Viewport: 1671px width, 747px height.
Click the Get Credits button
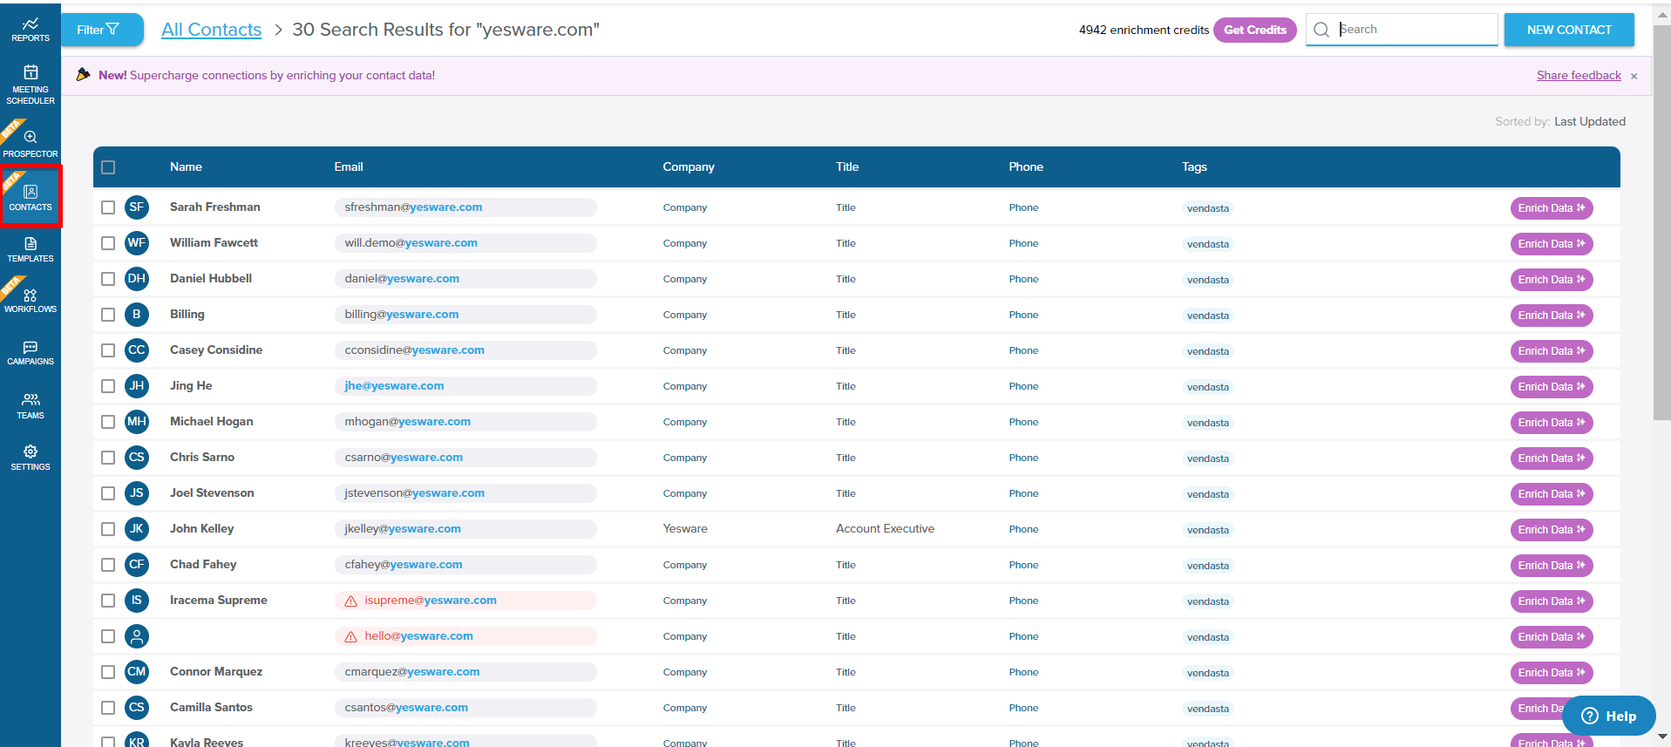point(1255,30)
